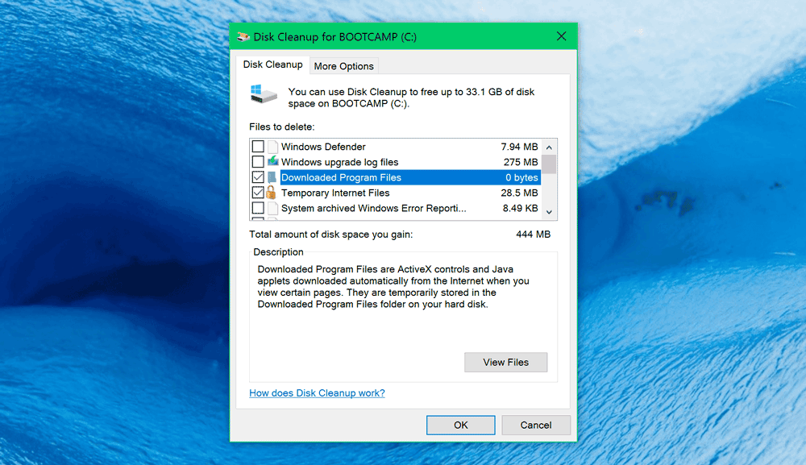This screenshot has height=465, width=806.
Task: Click the 444 MB total gain value
Action: click(533, 235)
